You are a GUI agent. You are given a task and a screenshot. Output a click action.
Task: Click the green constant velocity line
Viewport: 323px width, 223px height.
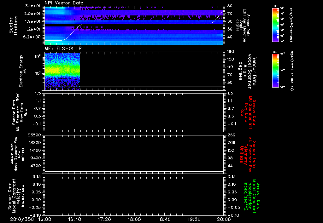[x=134, y=200]
